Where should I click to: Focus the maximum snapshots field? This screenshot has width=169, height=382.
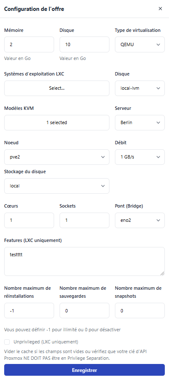click(x=140, y=311)
